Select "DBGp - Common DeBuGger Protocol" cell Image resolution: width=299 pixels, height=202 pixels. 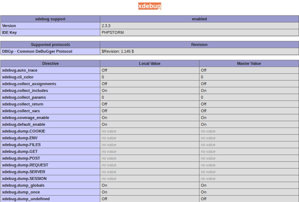(x=50, y=51)
